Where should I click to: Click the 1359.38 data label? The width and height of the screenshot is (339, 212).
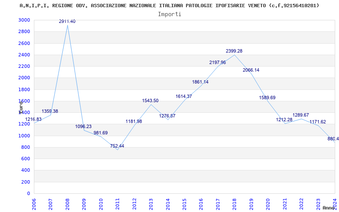50,111
